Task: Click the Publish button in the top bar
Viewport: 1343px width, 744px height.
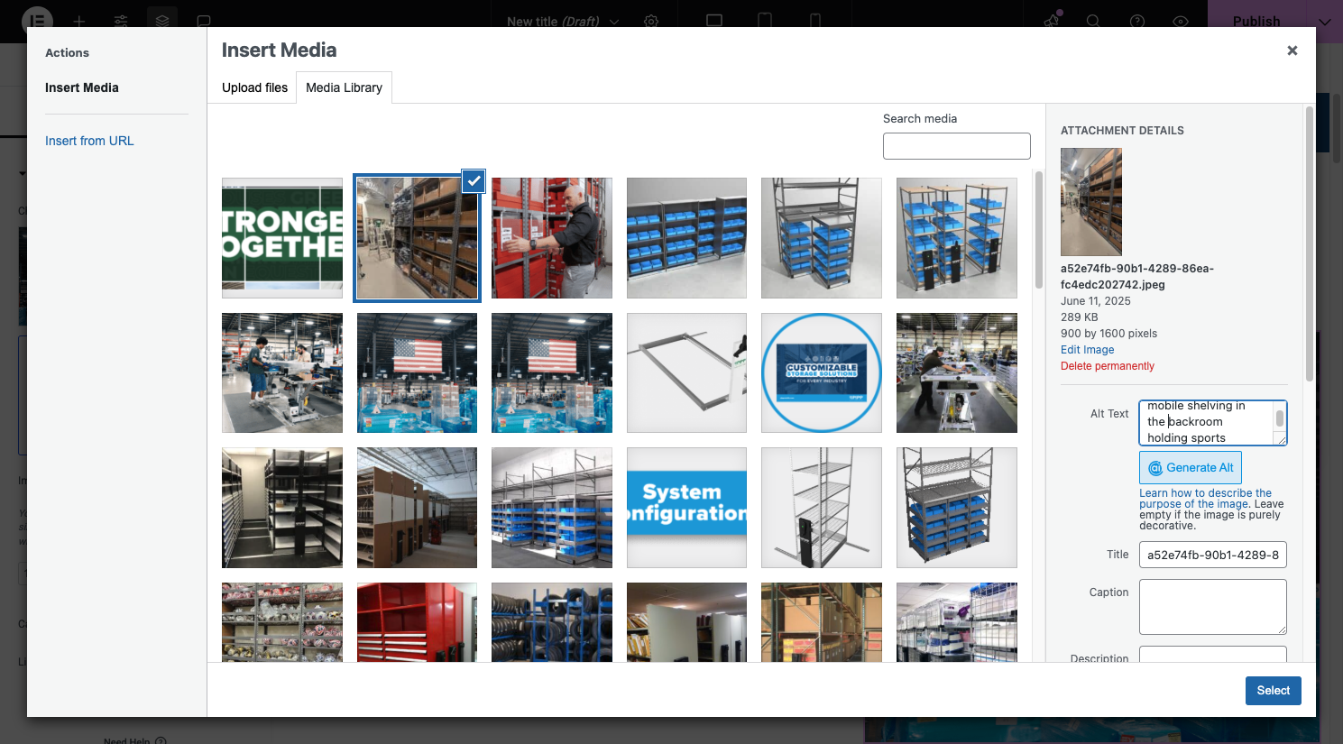Action: coord(1256,21)
